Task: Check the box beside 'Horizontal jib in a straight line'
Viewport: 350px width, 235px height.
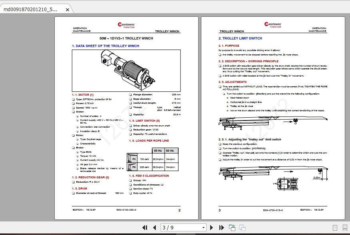Action: tap(227, 102)
